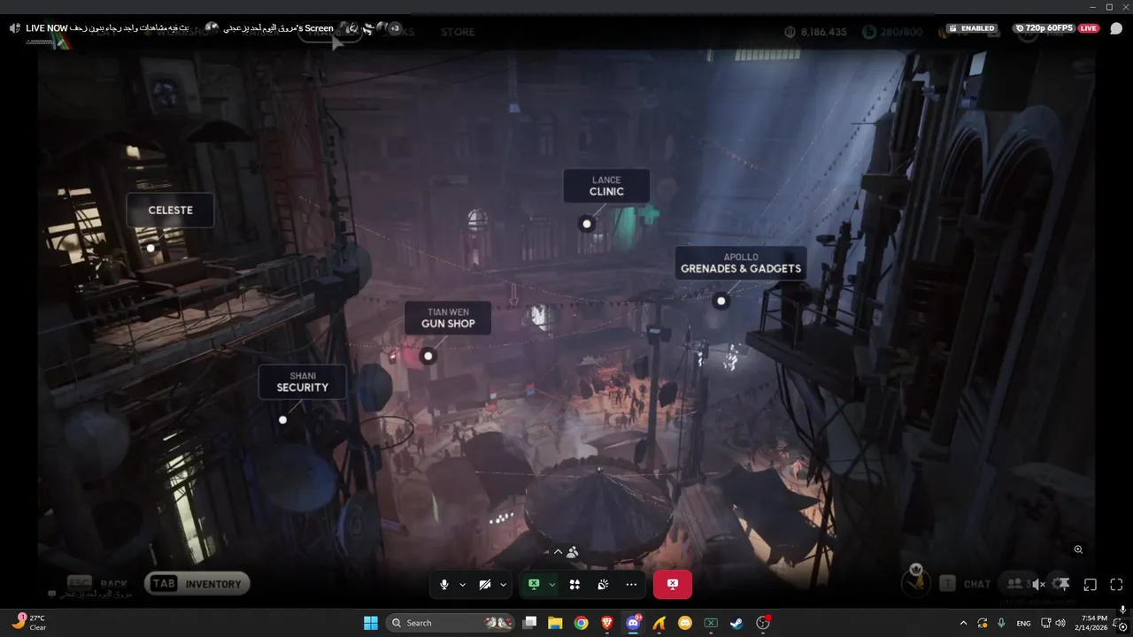
Task: Pop out the stream window
Action: 1091,585
